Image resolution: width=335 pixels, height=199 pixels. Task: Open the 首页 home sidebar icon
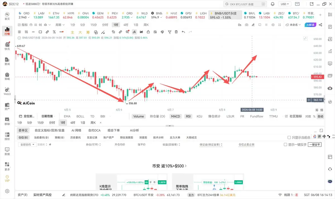[x=7, y=16]
